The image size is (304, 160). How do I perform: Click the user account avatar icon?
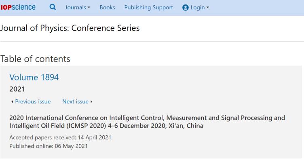(x=185, y=8)
